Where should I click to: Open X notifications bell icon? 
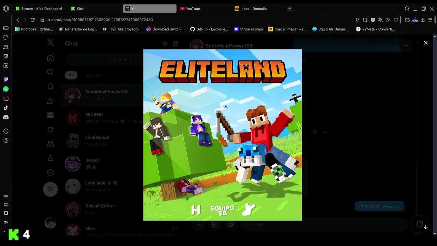click(50, 86)
